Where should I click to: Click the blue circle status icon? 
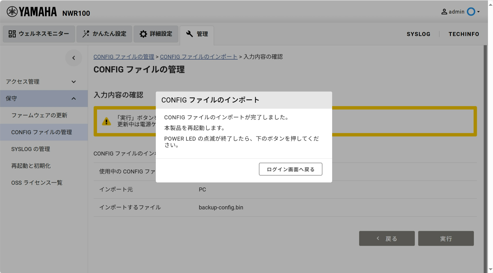coord(471,12)
